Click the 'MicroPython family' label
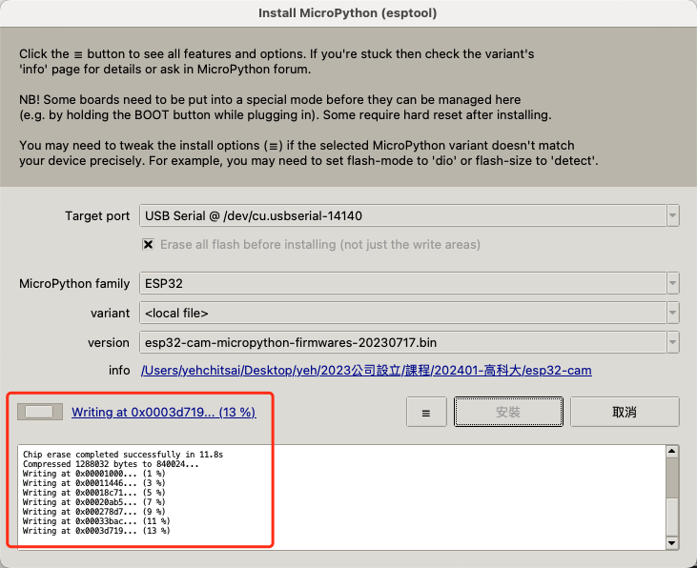Viewport: 697px width, 568px height. click(74, 284)
